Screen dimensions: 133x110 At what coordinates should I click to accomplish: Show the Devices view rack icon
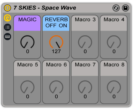(7, 37)
